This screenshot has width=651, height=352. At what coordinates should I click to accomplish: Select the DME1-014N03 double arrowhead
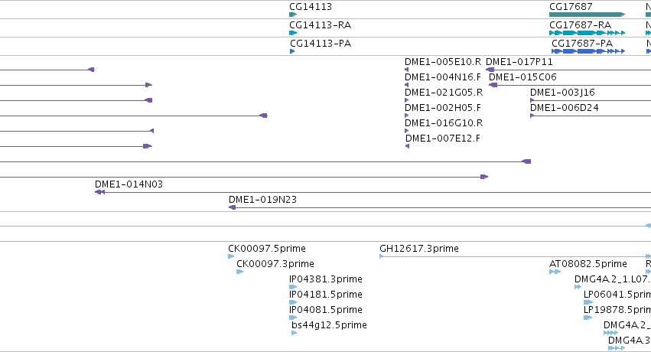[99, 192]
